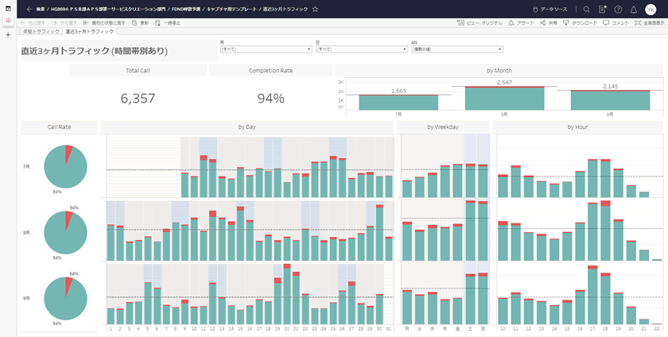Open the ビュー: オリジナル view menu
The width and height of the screenshot is (668, 337).
[480, 23]
